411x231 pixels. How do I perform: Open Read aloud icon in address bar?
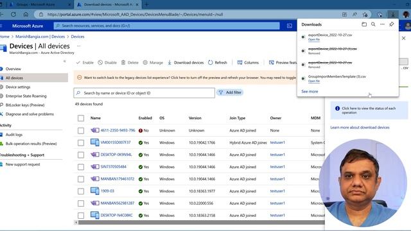pyautogui.click(x=354, y=14)
